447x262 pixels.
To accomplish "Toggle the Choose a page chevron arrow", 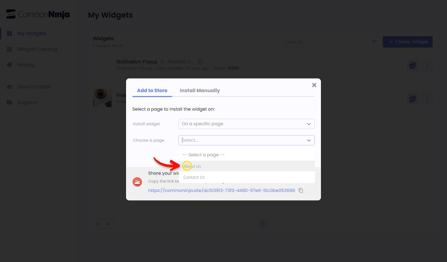I will click(309, 140).
